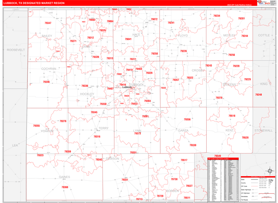Viewport: 278px width, 203px height.
Task: Select the map title 'Lubbock, TX Designated Market Region'
Action: coord(34,3)
